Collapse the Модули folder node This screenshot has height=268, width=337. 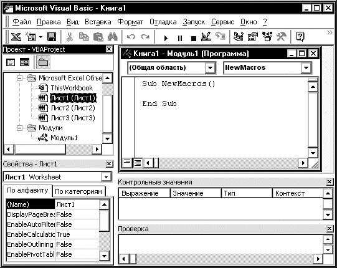[19, 128]
